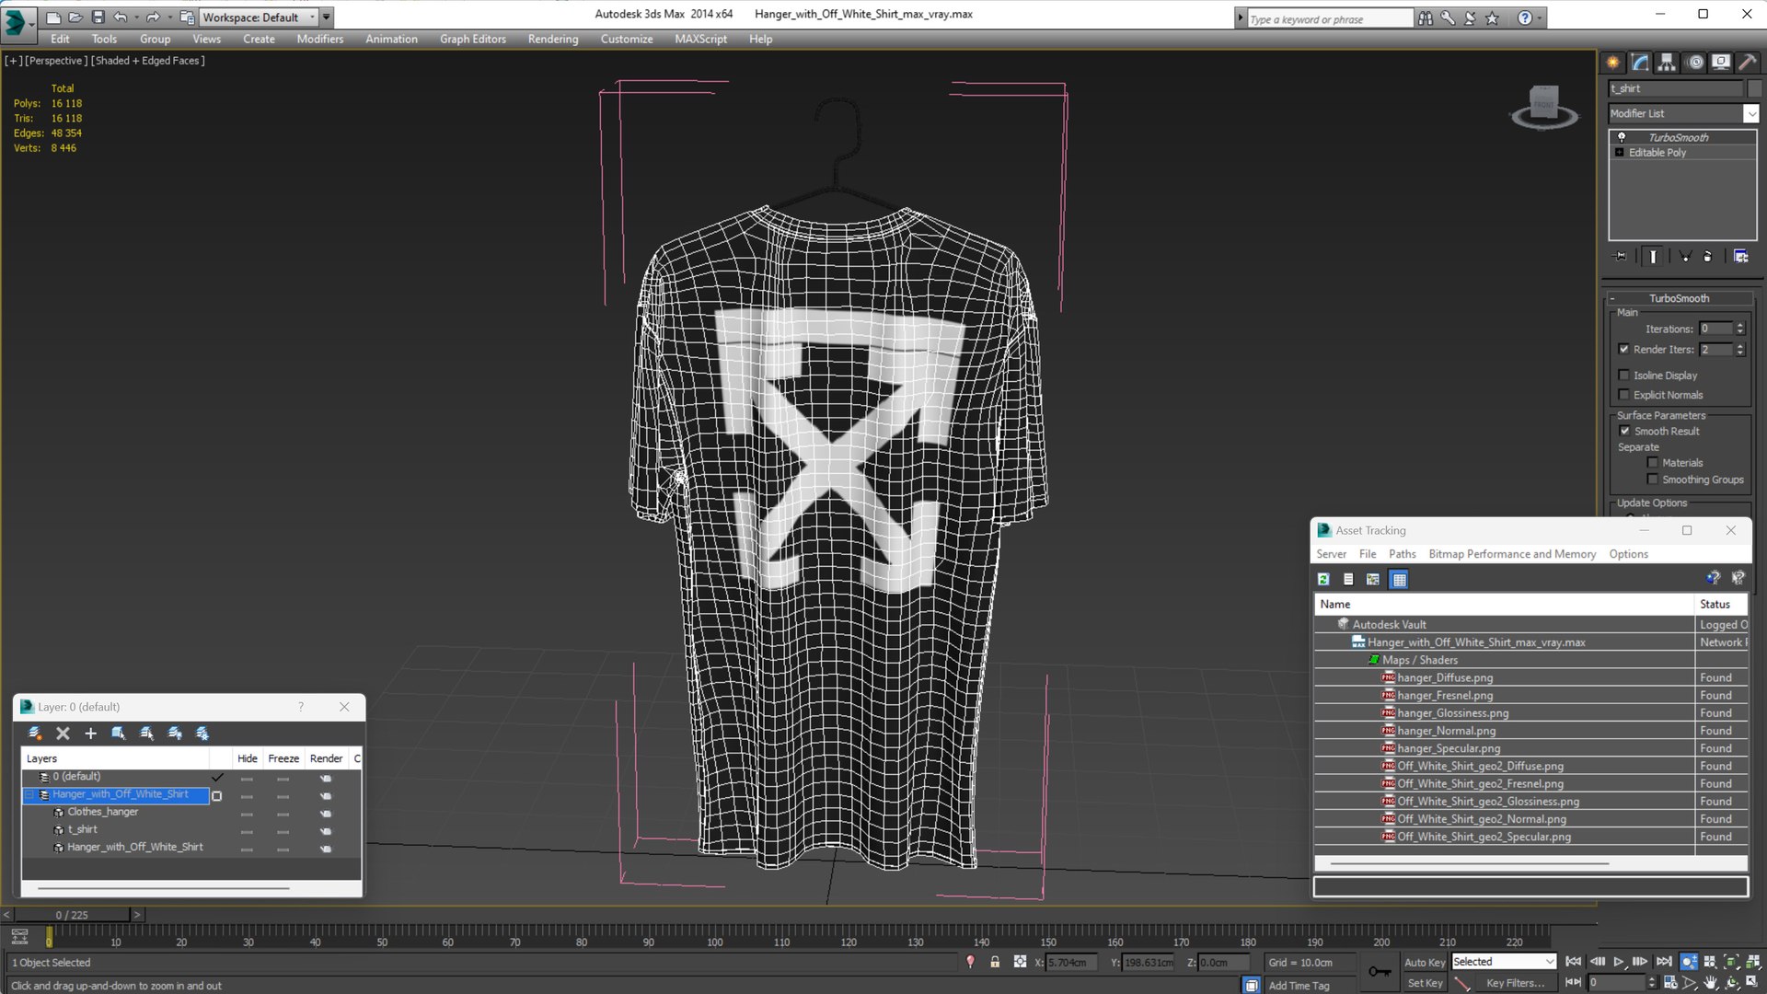Switch to the Hierarchy panel icon
The height and width of the screenshot is (994, 1767).
pos(1667,63)
